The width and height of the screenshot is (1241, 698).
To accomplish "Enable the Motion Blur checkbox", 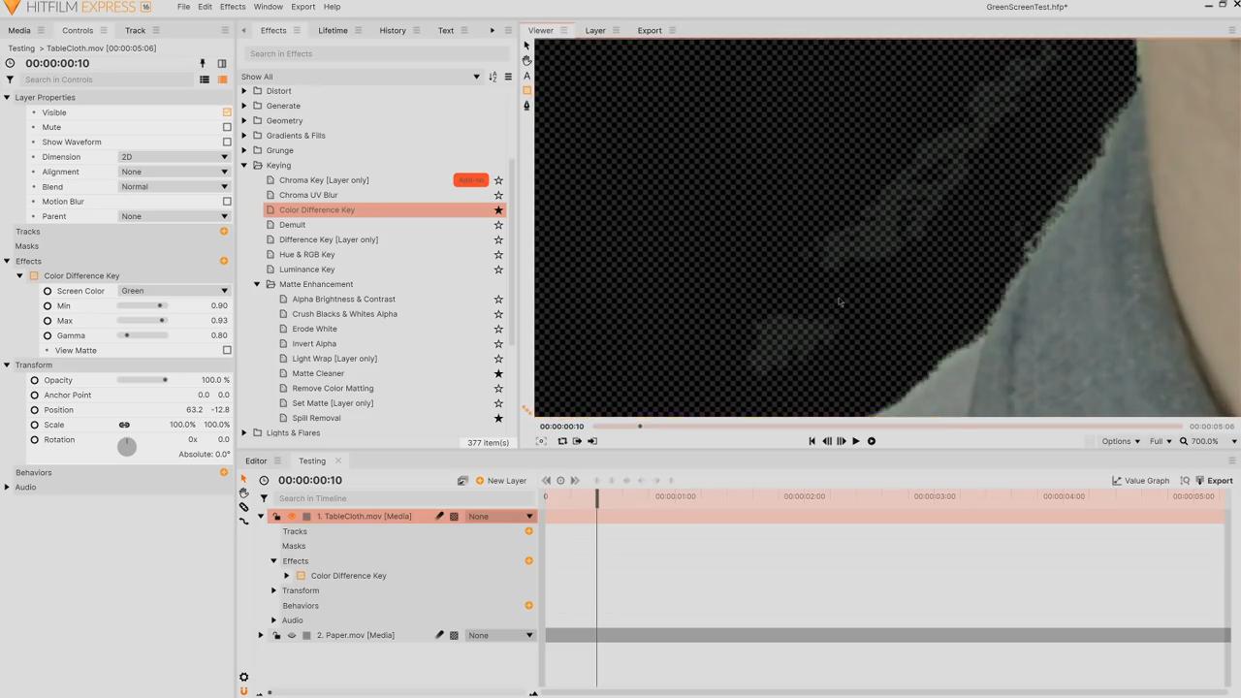I will [227, 202].
